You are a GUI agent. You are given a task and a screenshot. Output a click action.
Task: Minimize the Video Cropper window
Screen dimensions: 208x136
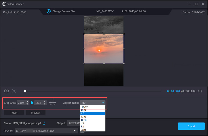pos(190,4)
